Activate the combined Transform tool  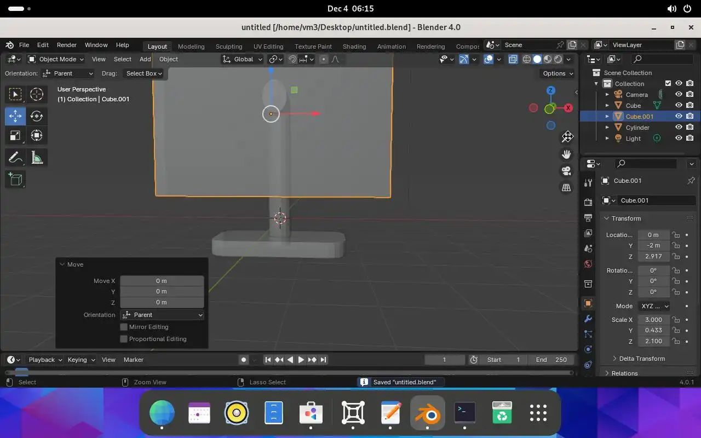point(37,135)
